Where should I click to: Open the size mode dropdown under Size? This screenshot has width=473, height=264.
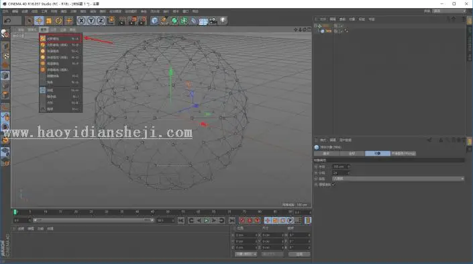tap(272, 255)
